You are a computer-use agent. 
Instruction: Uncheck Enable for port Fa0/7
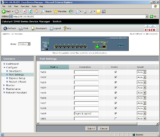116,103
